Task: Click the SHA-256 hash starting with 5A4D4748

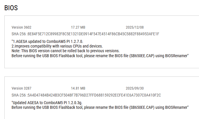Action: pyautogui.click(x=86, y=95)
